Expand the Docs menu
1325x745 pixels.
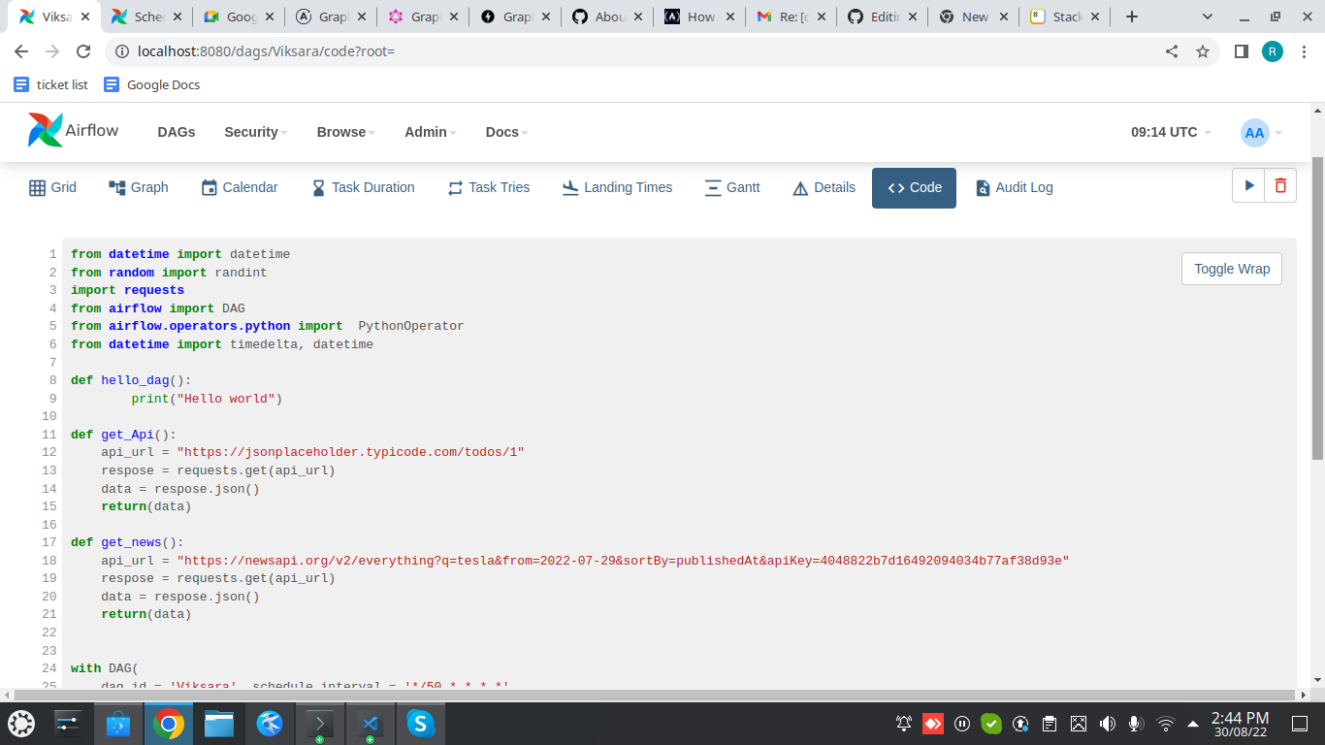click(507, 132)
